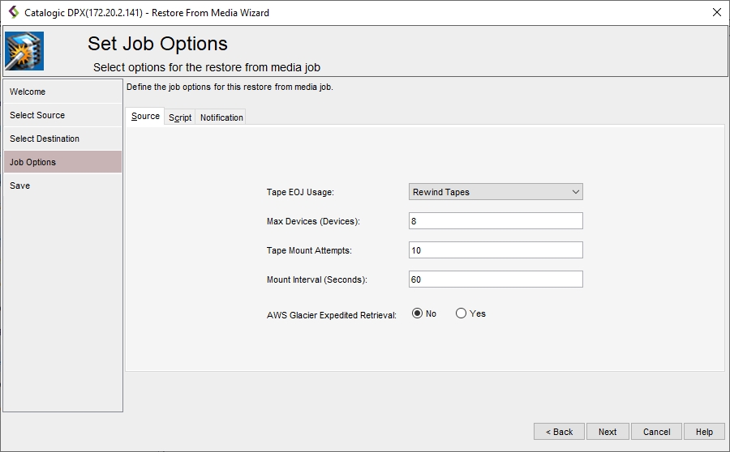Screen dimensions: 730x452
Task: Open Help for the wizard
Action: (x=704, y=432)
